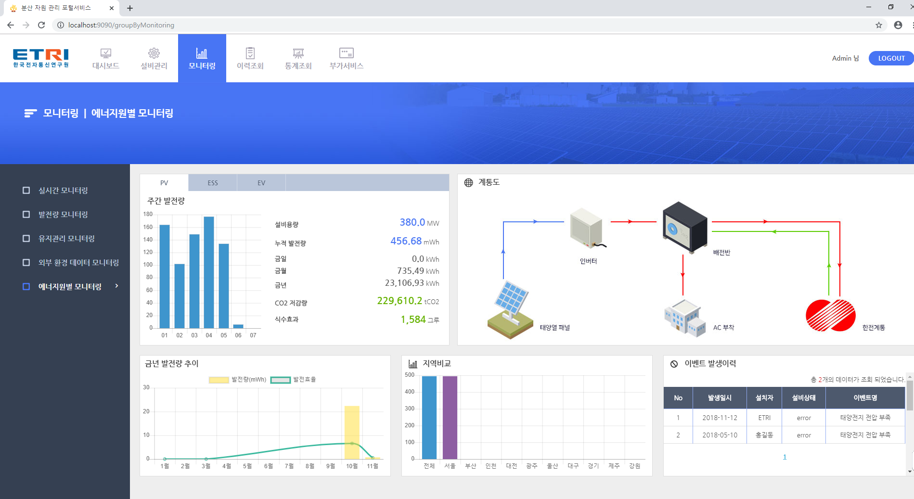914x499 pixels.
Task: Go to page 1 of event history
Action: (785, 457)
